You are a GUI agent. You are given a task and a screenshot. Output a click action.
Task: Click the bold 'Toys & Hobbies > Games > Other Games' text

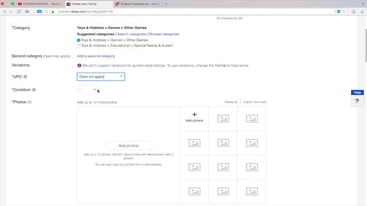pos(112,27)
